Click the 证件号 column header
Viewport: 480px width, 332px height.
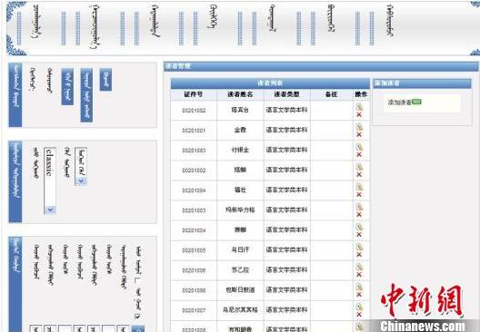tap(194, 94)
